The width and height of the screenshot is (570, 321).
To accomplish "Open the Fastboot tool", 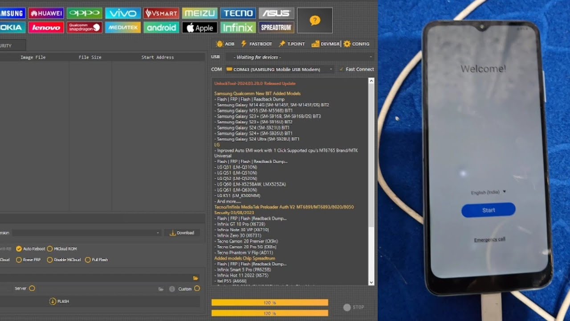I will (256, 44).
